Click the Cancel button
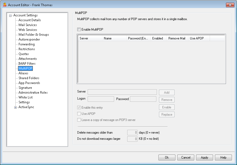This screenshot has width=237, height=165. [x=186, y=157]
